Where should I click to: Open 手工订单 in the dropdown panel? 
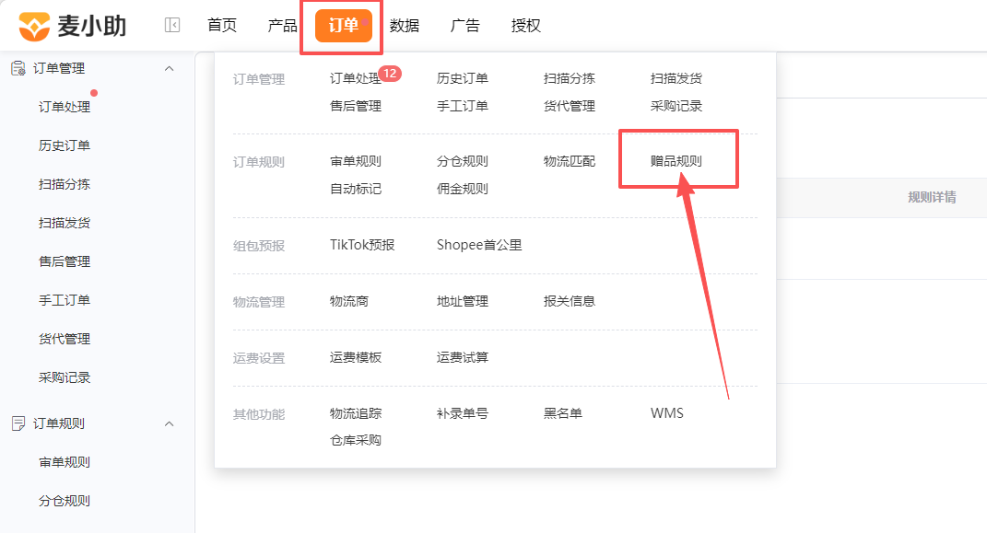463,106
